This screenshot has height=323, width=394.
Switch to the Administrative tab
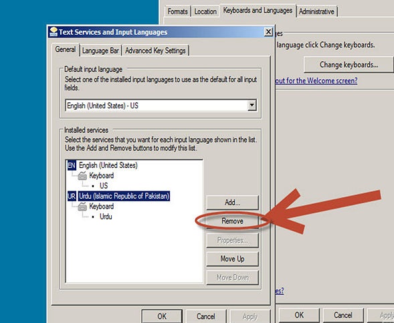click(x=316, y=11)
